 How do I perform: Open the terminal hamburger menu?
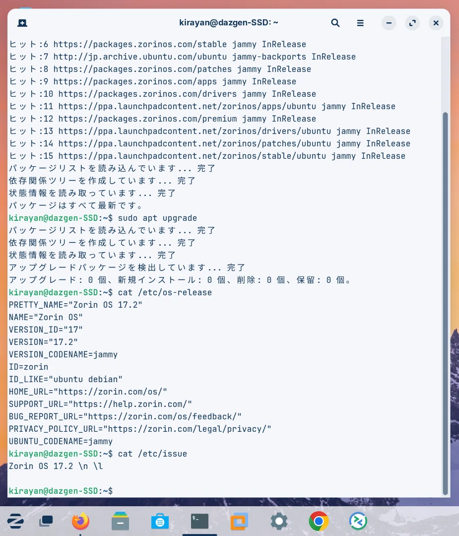coord(360,23)
